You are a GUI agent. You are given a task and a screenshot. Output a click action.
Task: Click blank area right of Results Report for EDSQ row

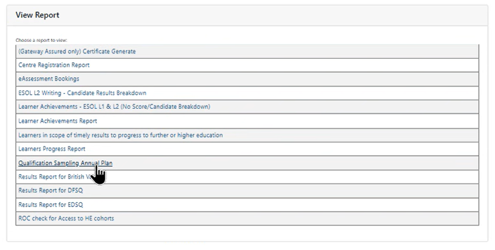[291, 205]
